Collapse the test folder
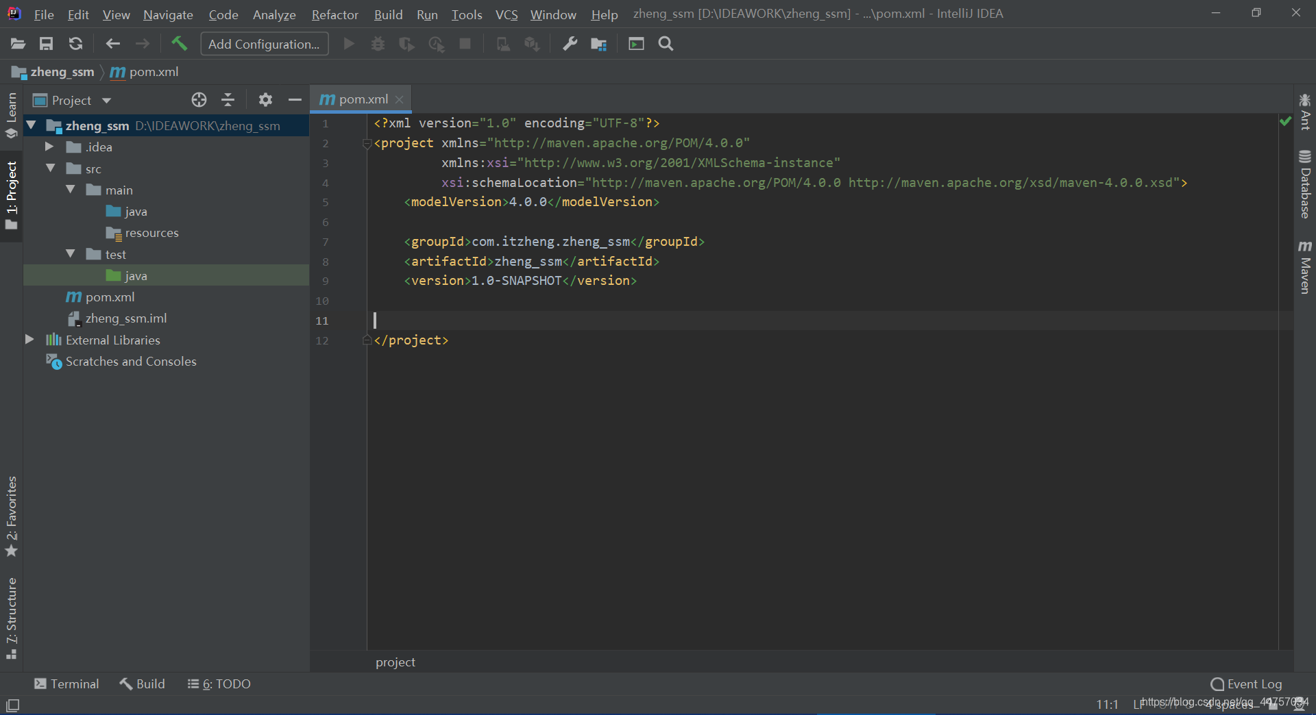Image resolution: width=1316 pixels, height=715 pixels. 71,253
